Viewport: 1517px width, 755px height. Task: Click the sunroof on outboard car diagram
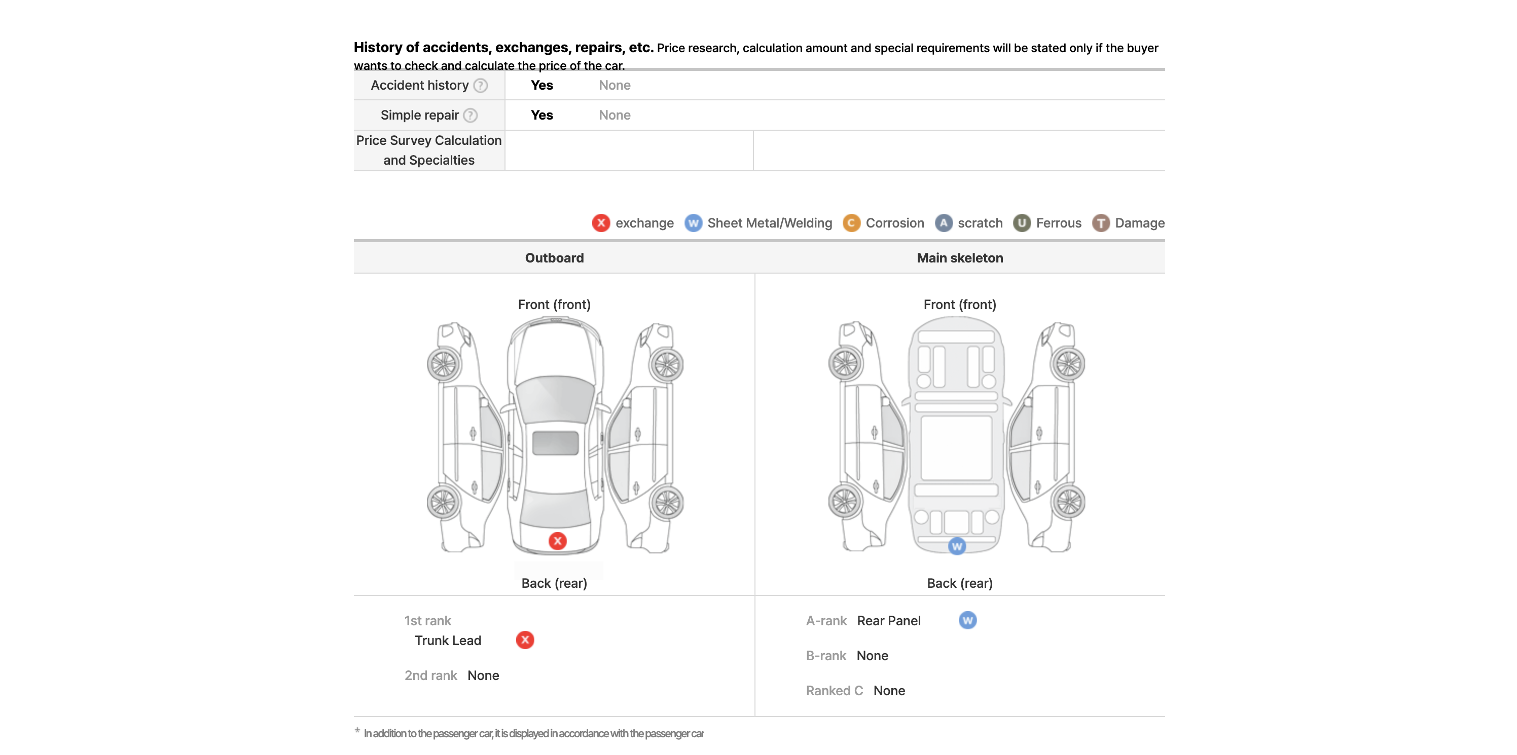coord(555,442)
